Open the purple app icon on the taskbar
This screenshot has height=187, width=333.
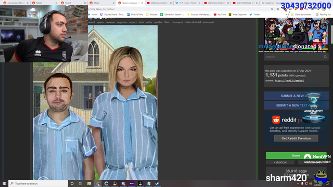(132, 183)
